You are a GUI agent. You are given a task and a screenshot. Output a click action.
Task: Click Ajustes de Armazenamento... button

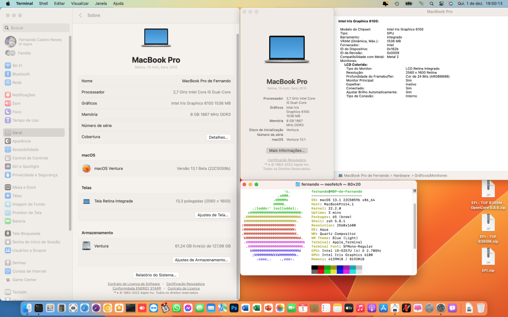point(202,260)
